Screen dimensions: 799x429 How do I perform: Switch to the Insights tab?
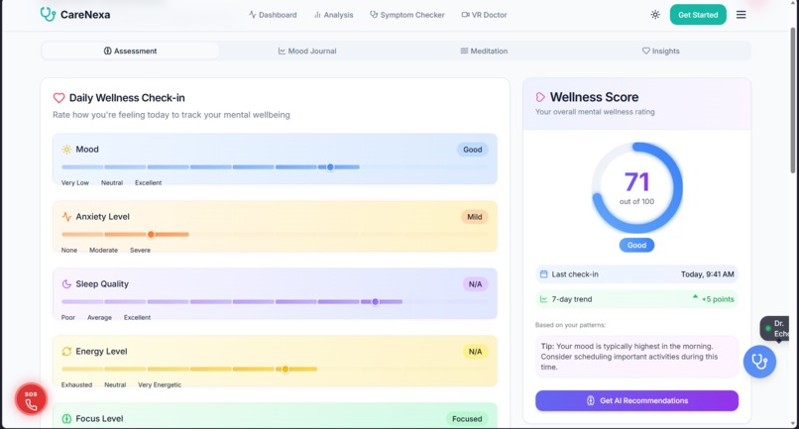[660, 51]
